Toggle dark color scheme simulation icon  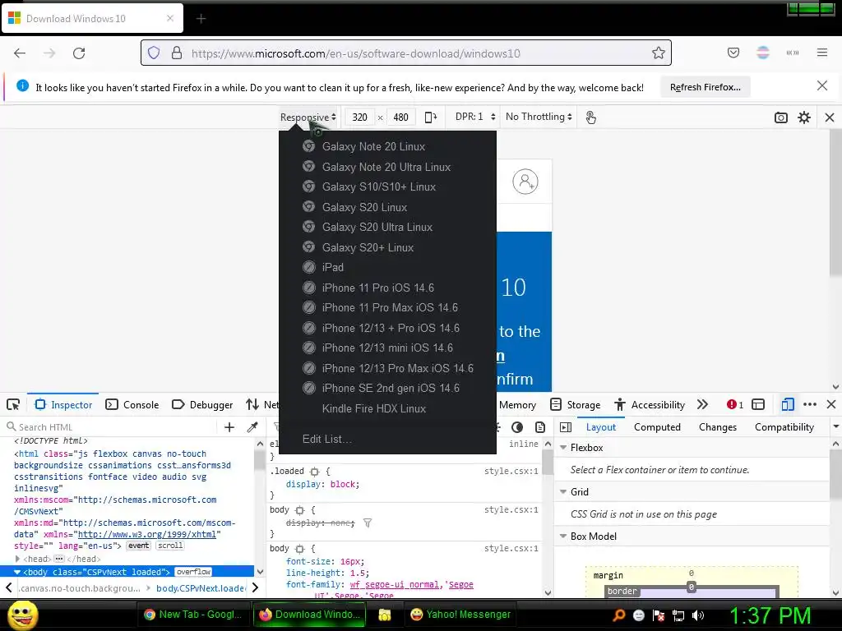pyautogui.click(x=517, y=427)
